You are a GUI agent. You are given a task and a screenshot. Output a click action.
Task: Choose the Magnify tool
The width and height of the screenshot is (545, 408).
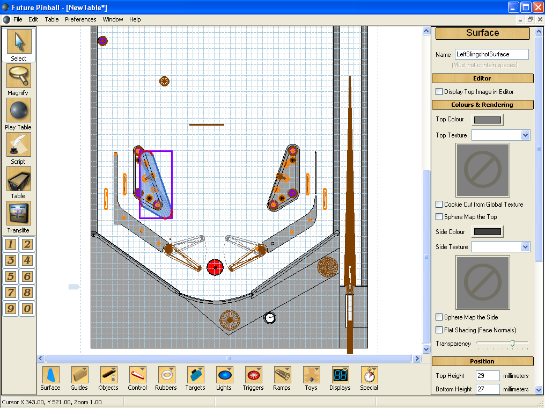(19, 80)
